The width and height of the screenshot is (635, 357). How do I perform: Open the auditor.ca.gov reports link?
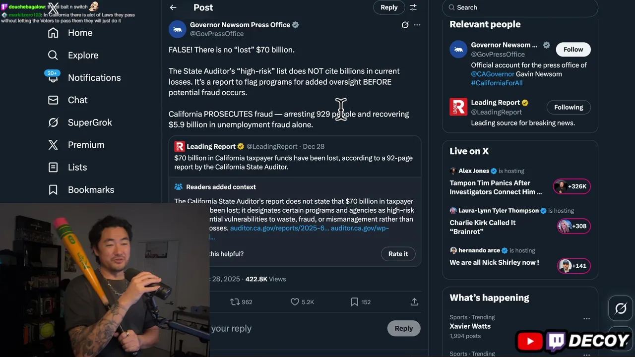point(279,228)
